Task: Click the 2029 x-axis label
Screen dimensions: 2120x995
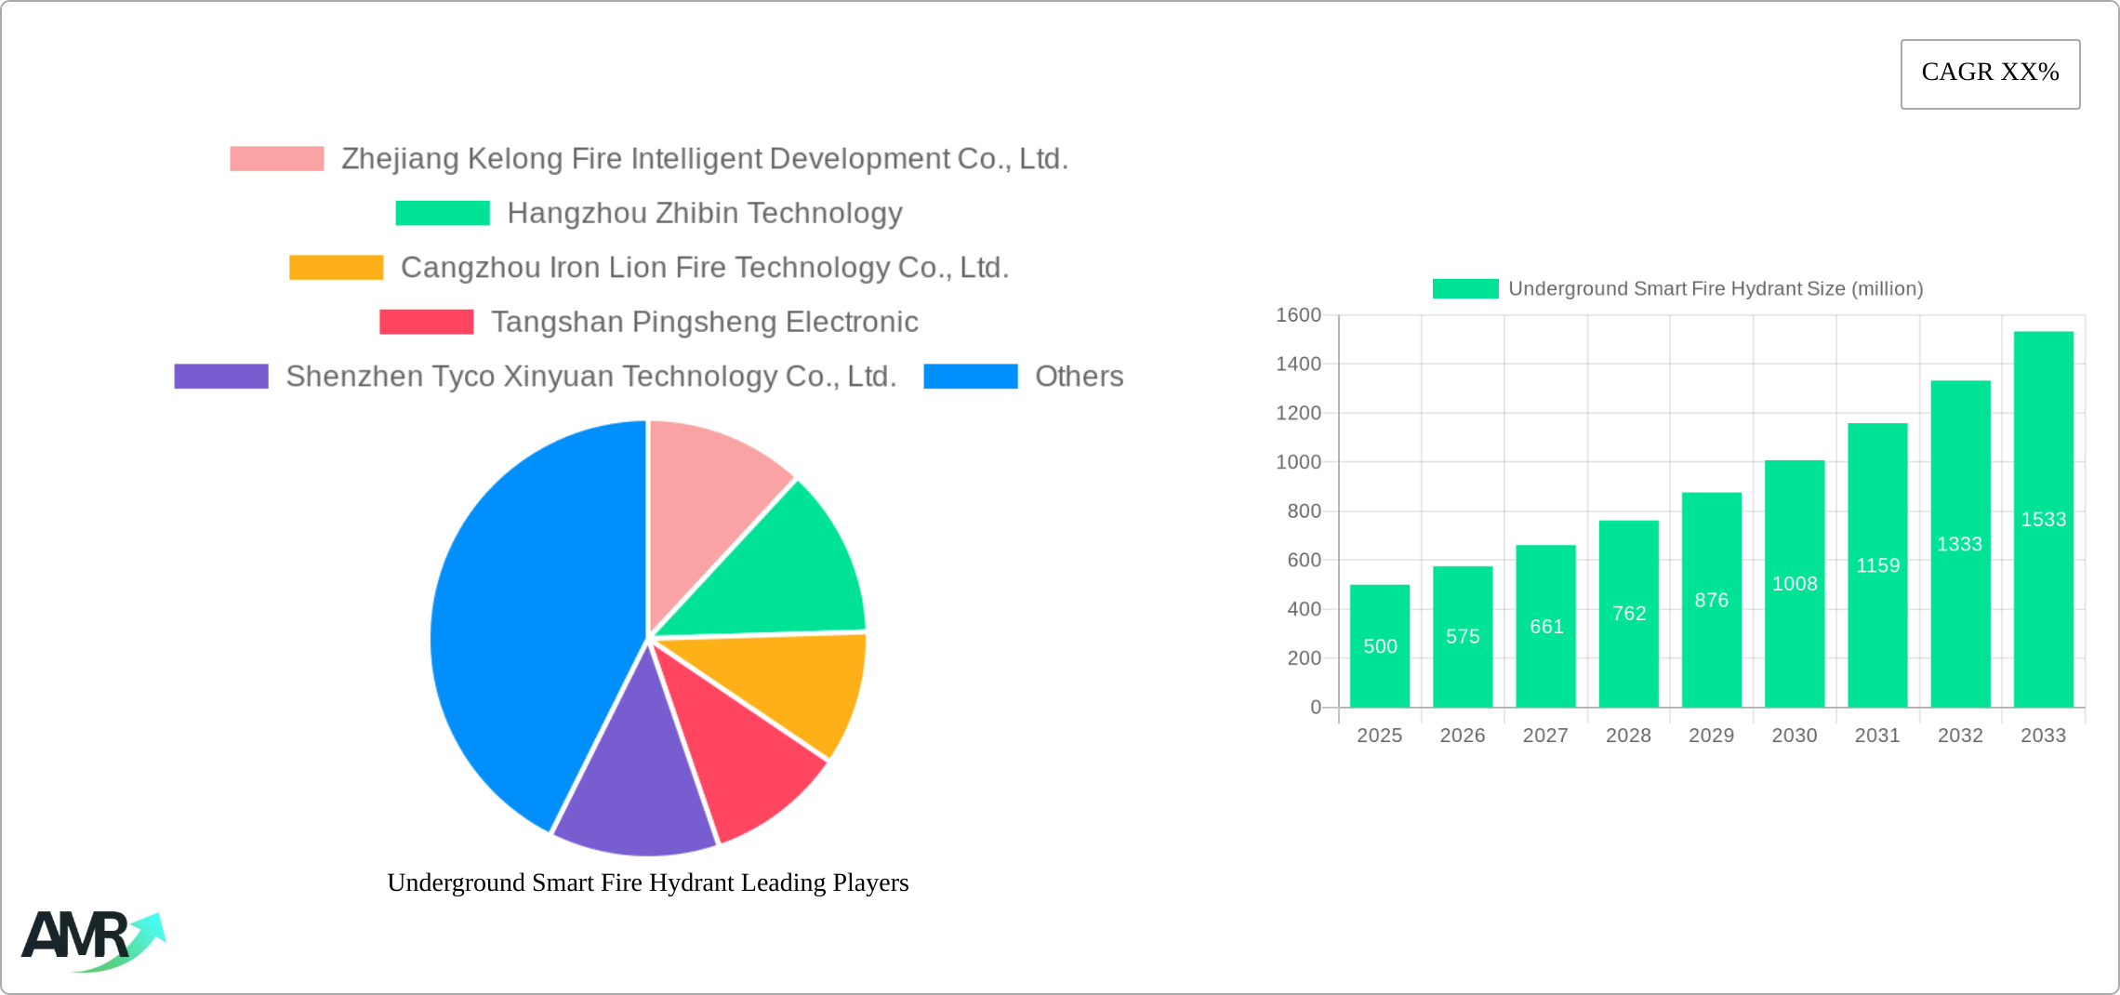Action: coord(1712,736)
